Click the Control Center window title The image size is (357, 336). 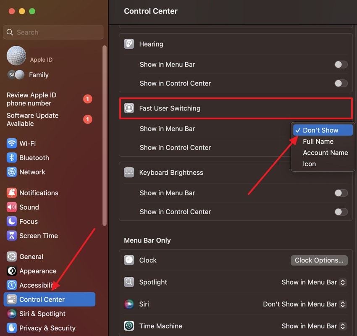pyautogui.click(x=151, y=11)
